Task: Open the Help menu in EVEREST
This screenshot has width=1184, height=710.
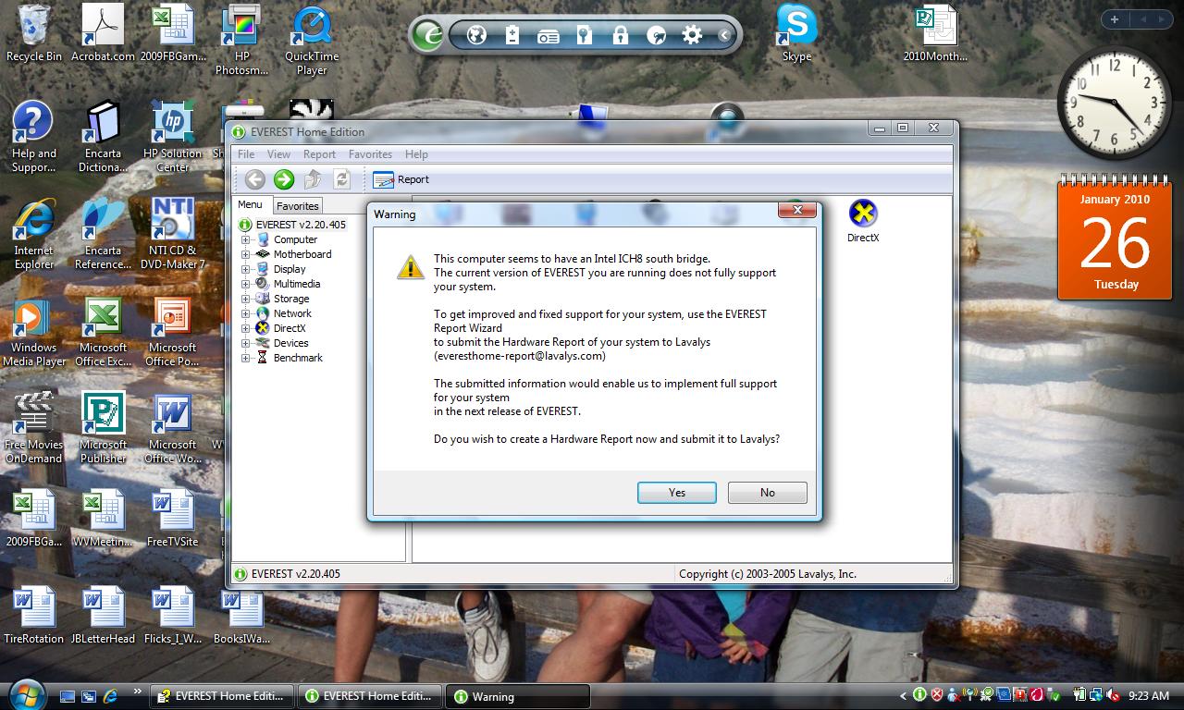Action: click(416, 154)
